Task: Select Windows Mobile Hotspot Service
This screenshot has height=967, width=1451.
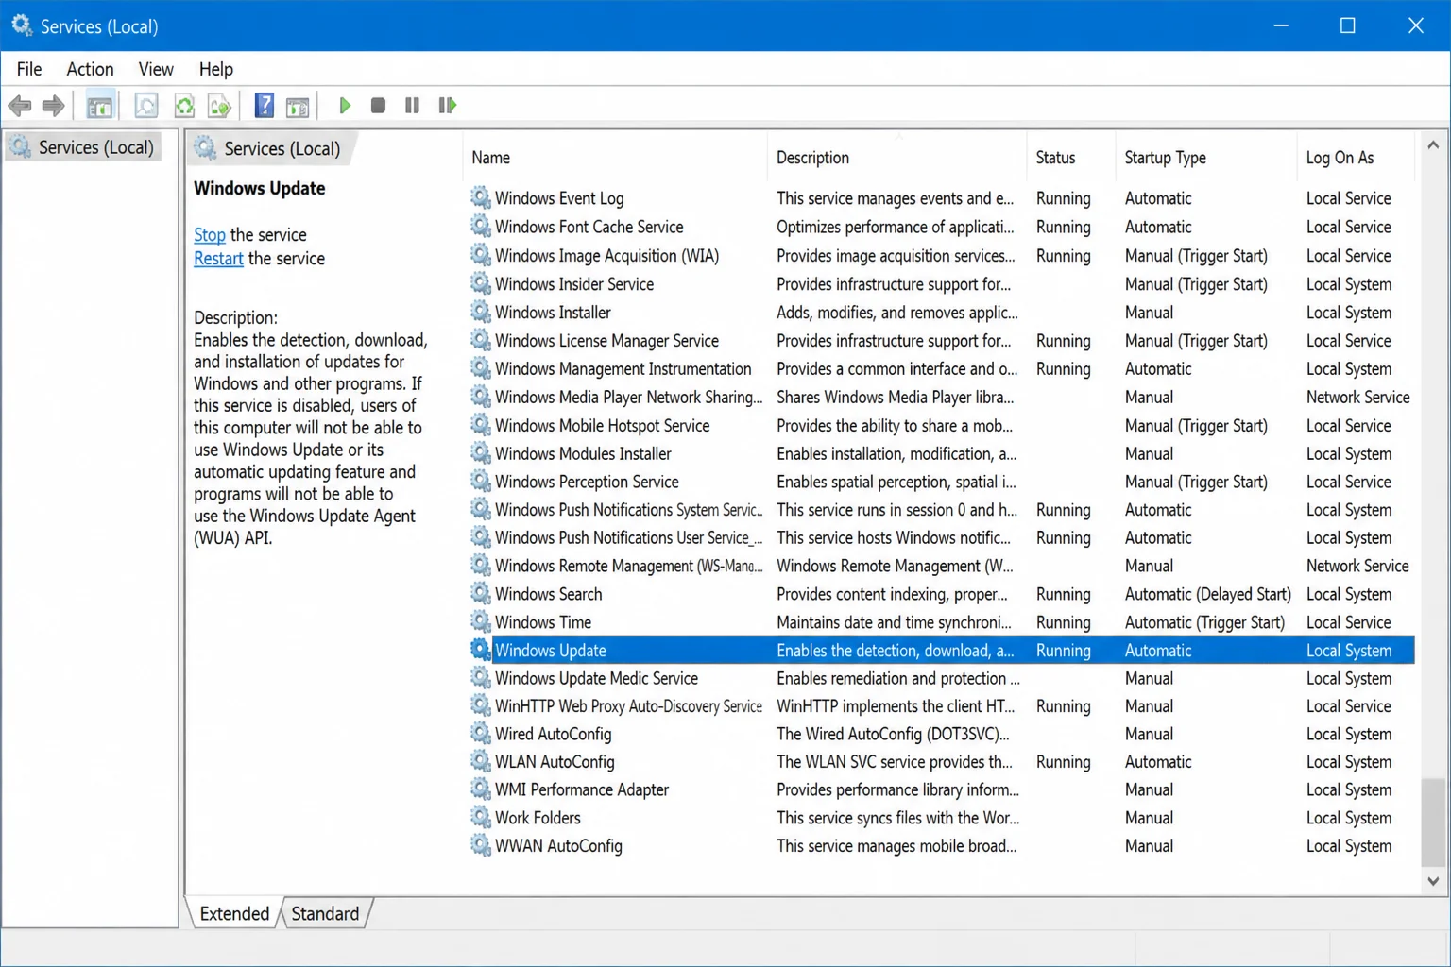Action: click(x=942, y=425)
